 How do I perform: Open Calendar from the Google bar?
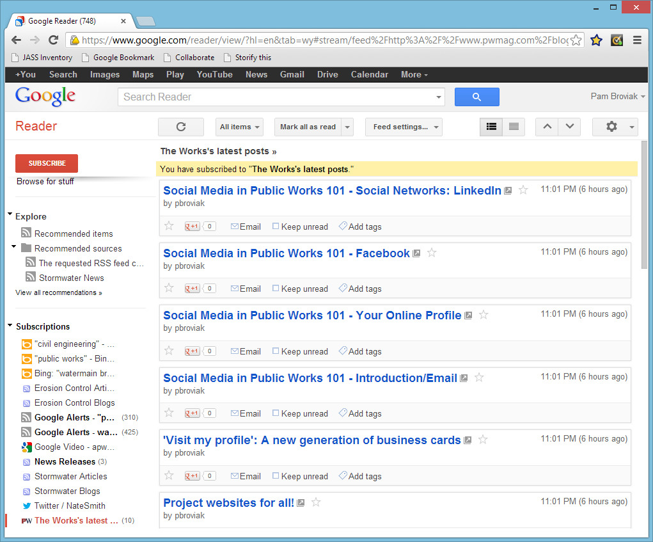click(370, 75)
